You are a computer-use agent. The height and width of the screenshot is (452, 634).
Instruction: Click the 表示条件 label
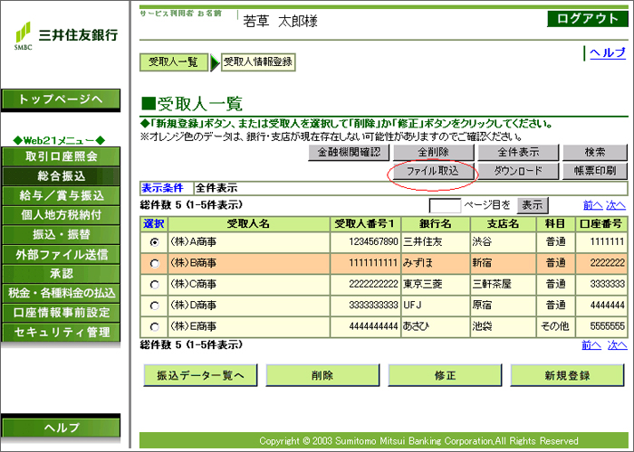(x=162, y=188)
